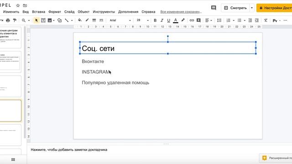Expand the Bulleted list options arrow

pyautogui.click(x=245, y=20)
